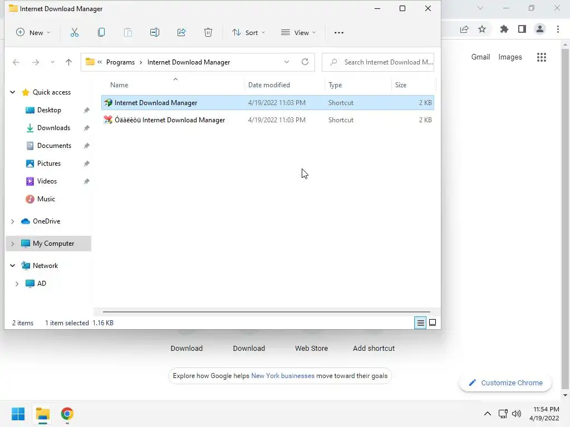Click Chrome share page icon
The image size is (570, 427).
464,29
